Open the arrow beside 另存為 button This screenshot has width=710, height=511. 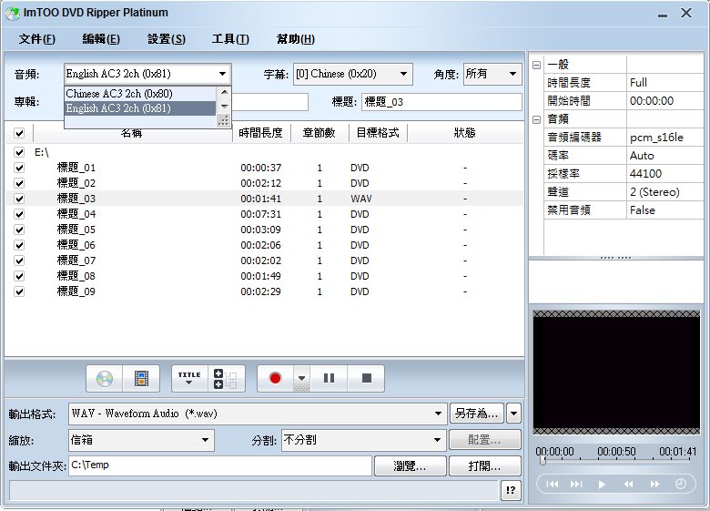pos(513,414)
